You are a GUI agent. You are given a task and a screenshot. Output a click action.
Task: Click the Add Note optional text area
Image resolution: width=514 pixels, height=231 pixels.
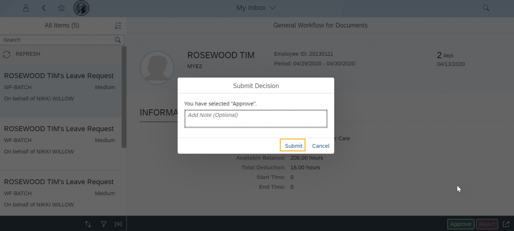click(256, 119)
